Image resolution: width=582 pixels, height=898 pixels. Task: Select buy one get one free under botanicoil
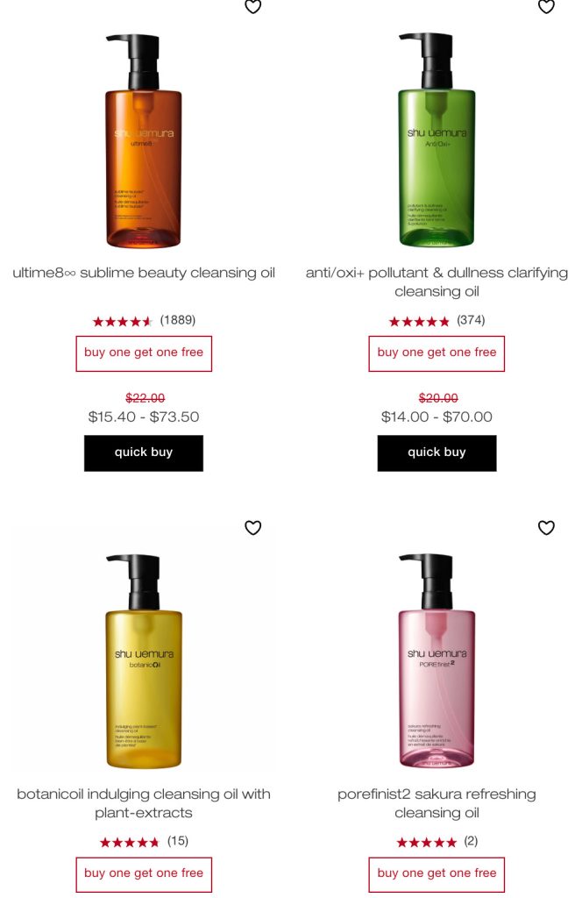pos(144,874)
